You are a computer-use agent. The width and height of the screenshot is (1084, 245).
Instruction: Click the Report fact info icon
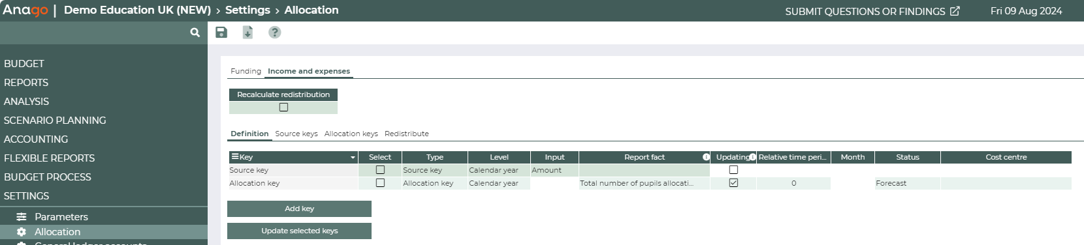click(x=706, y=157)
